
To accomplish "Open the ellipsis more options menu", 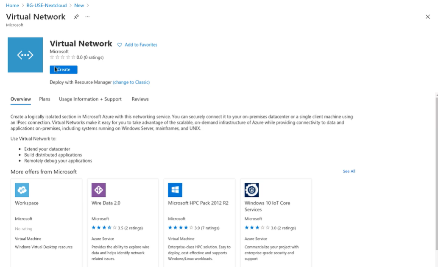I will pyautogui.click(x=87, y=17).
